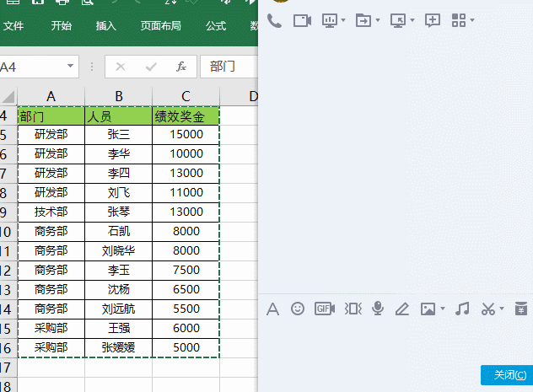Viewport: 533px width, 392px height.
Task: Open the emoji picker smiley icon
Action: (298, 309)
